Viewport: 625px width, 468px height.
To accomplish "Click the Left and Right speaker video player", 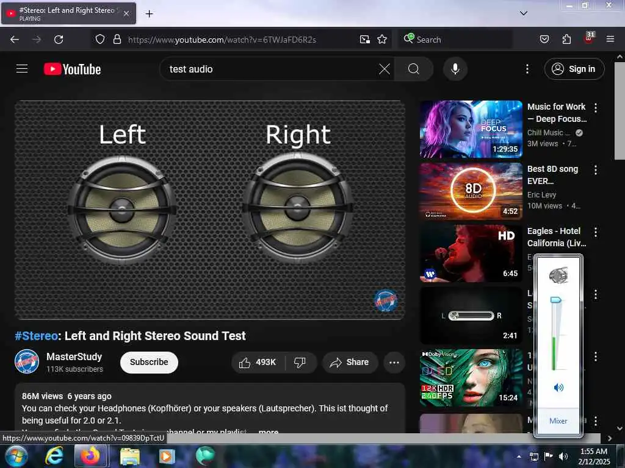I will [x=210, y=210].
